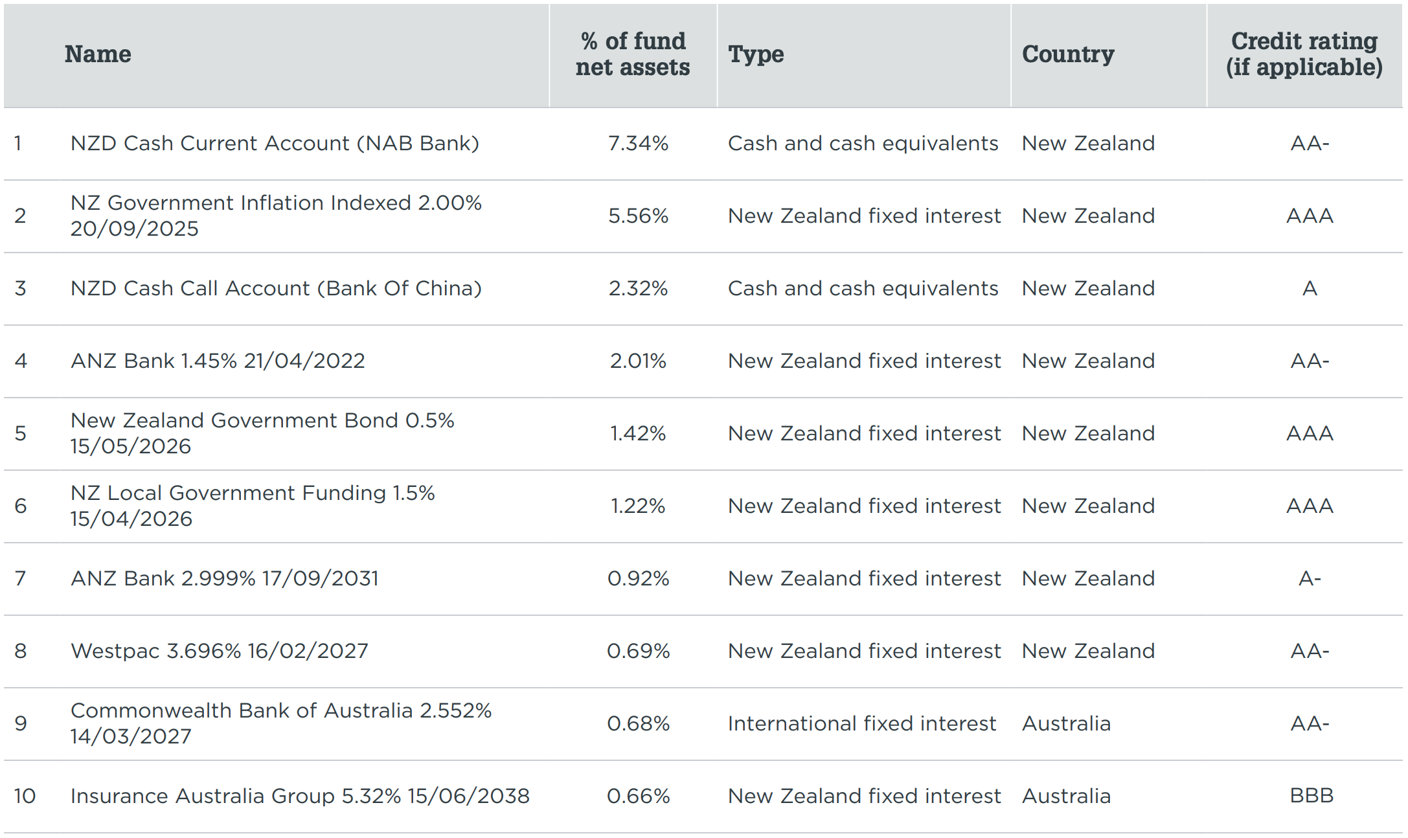The width and height of the screenshot is (1408, 838).
Task: Select the 1.42% value in row 5
Action: coord(638,433)
